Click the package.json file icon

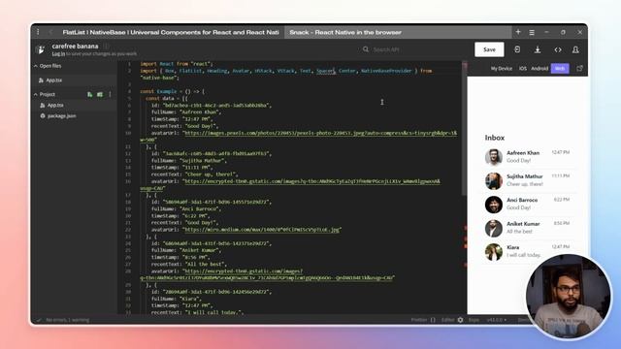click(x=43, y=116)
